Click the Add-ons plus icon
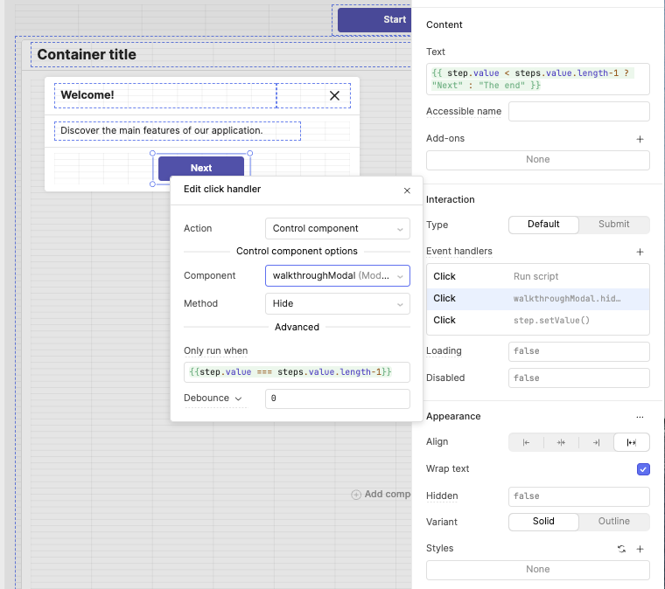This screenshot has width=665, height=589. (640, 139)
